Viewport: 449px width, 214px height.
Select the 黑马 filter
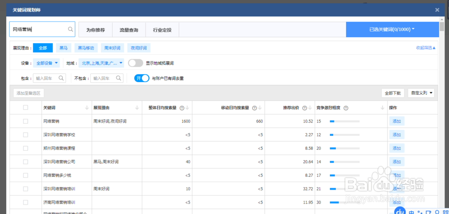click(x=64, y=48)
